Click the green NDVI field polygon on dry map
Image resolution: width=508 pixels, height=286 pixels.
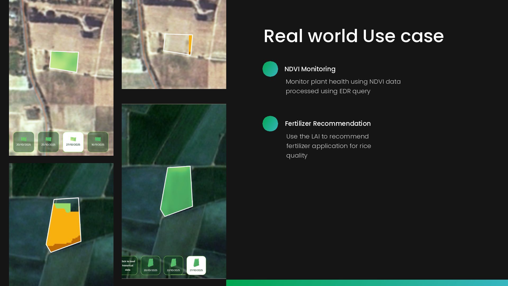coord(64,61)
